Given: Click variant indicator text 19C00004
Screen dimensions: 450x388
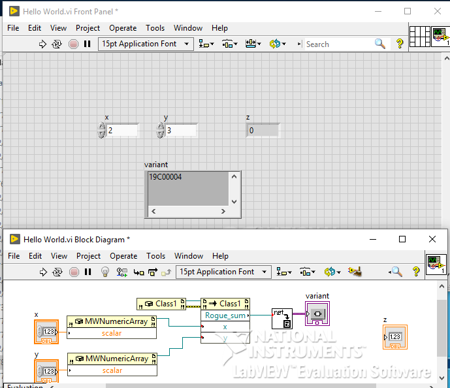Looking at the screenshot, I should 165,177.
